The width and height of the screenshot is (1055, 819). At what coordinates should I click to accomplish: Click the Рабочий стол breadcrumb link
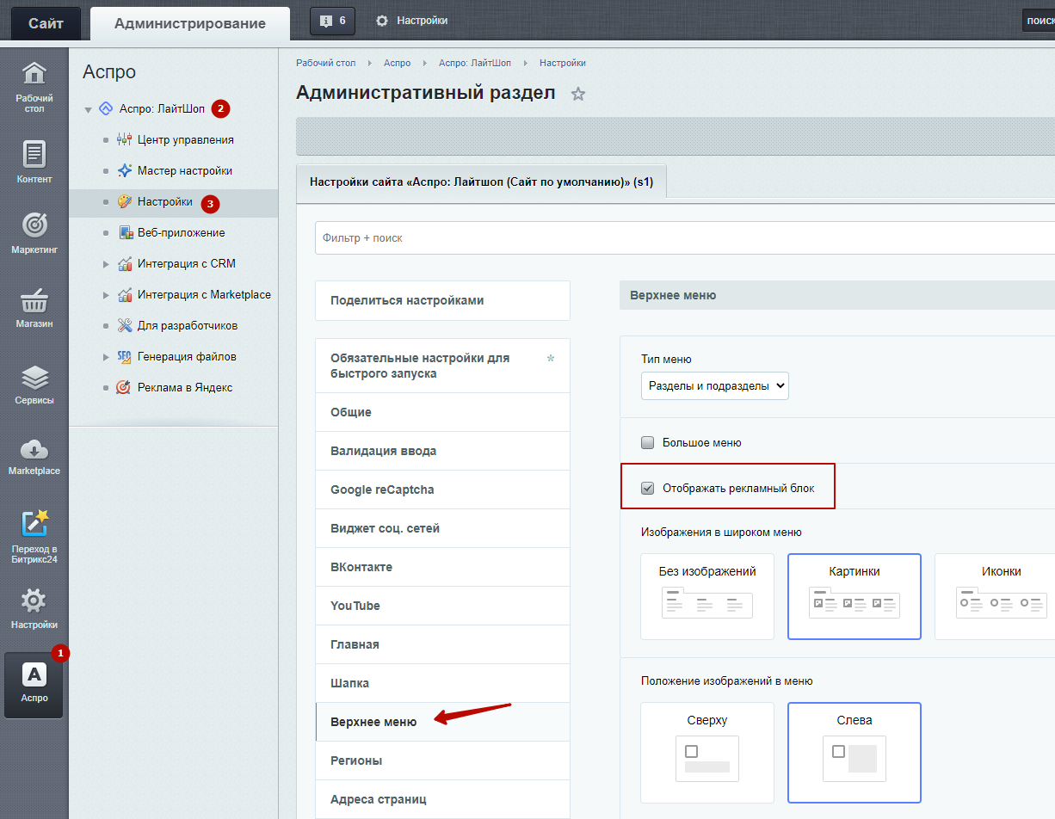pos(325,63)
